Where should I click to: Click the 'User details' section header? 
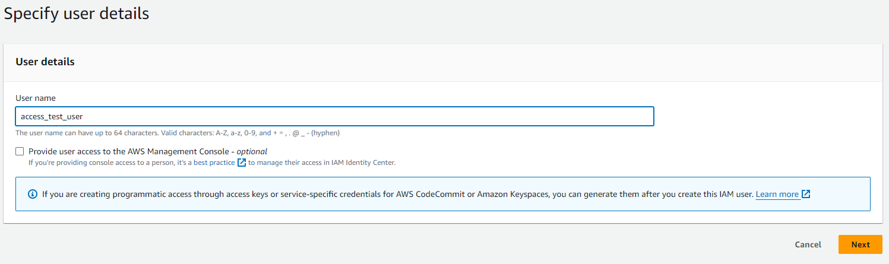45,62
